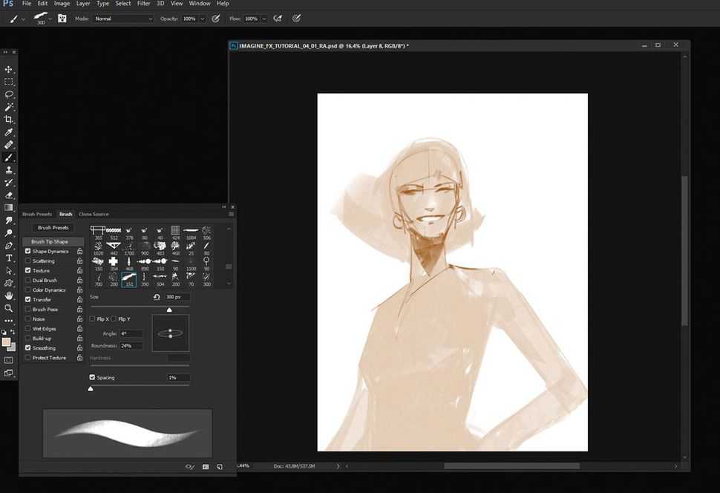Viewport: 720px width, 493px height.
Task: Open the Filter menu
Action: tap(143, 3)
